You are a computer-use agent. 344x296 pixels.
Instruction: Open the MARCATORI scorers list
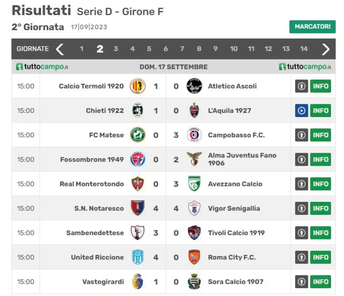[313, 27]
